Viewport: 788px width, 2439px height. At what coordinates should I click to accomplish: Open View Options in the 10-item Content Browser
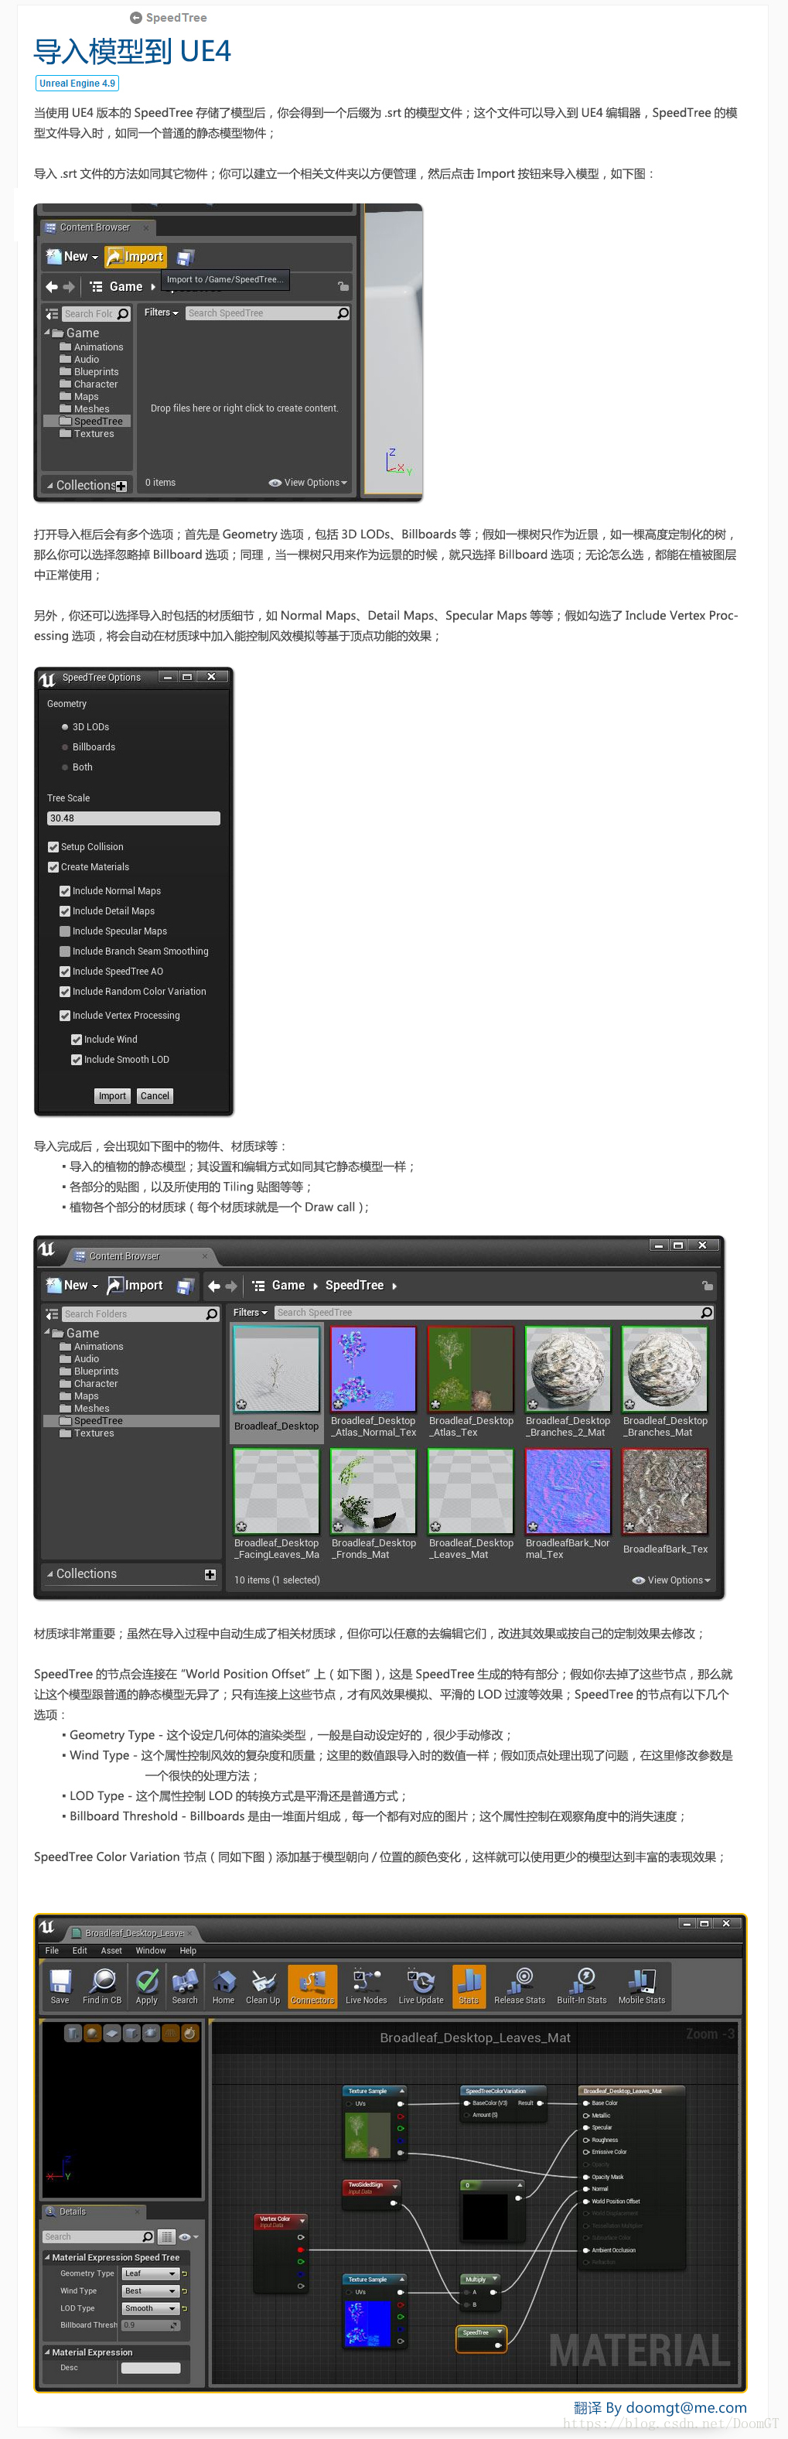(672, 1580)
